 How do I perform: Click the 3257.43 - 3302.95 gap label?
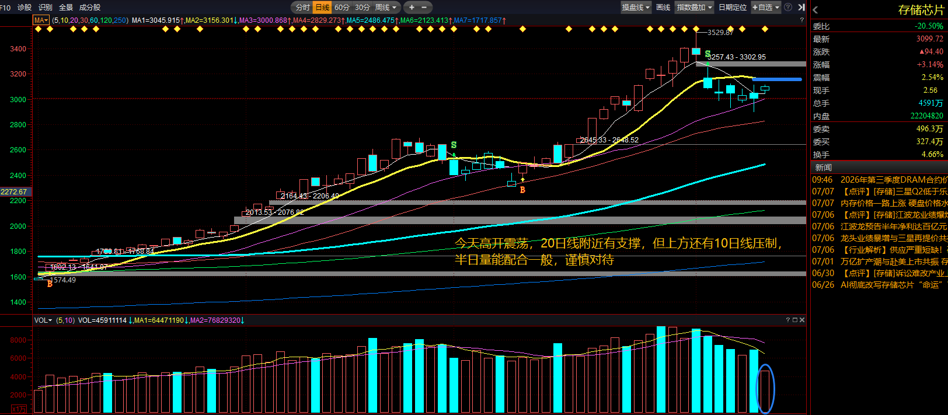[x=737, y=57]
